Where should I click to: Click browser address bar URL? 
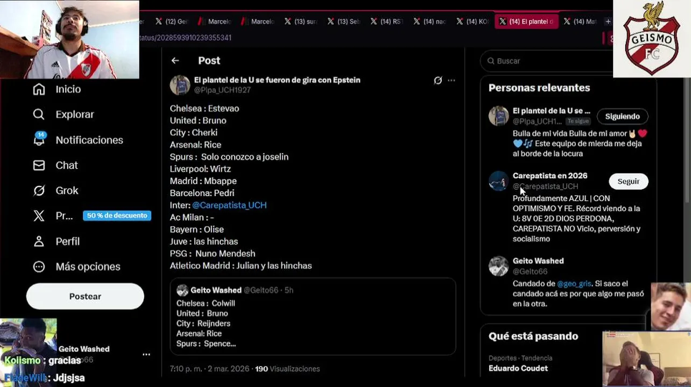(185, 38)
